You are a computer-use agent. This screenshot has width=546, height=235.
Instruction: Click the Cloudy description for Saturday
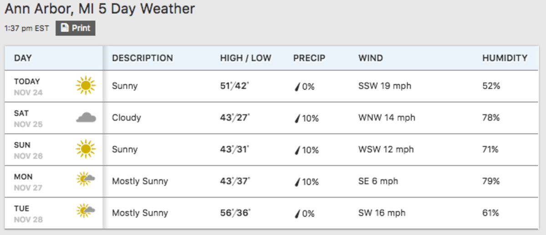pyautogui.click(x=126, y=118)
